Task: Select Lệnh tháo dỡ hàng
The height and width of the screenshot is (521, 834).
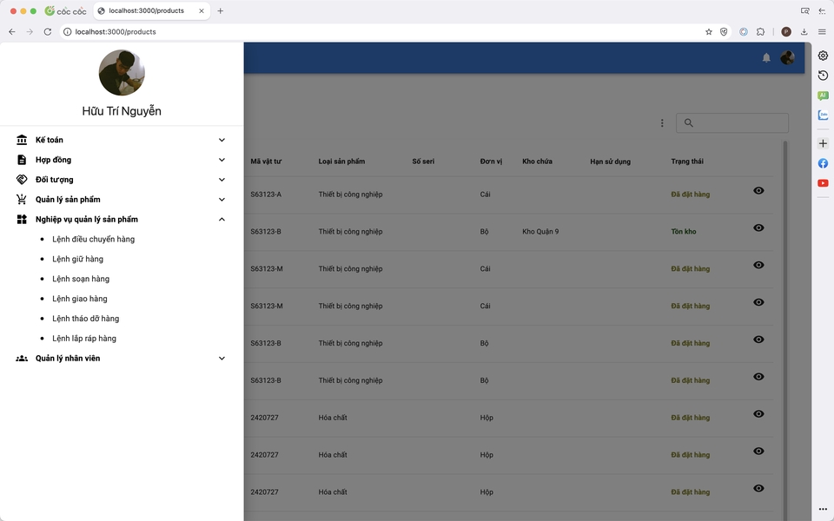Action: click(x=86, y=319)
